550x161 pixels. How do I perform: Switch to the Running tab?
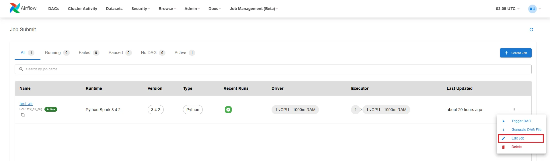pos(57,53)
